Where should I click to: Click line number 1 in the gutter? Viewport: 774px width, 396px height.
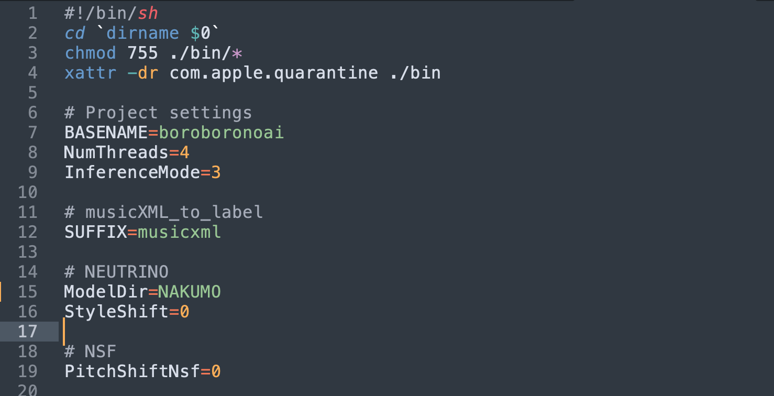[32, 13]
